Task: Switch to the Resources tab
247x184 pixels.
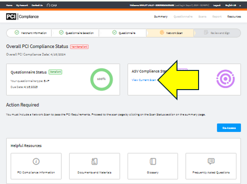Action: coord(234,16)
